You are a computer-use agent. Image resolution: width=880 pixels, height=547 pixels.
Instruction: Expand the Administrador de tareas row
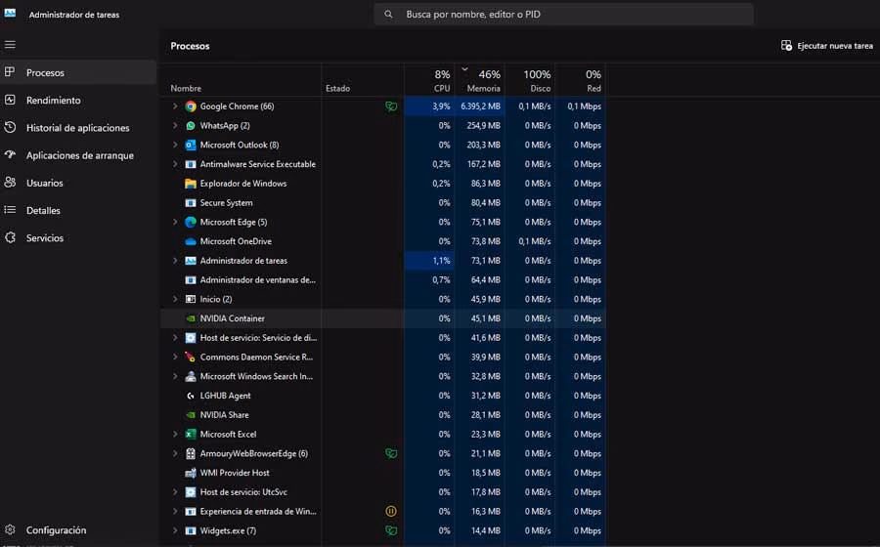point(175,261)
